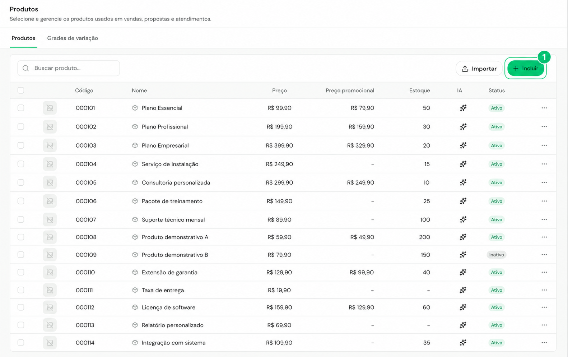Click the product name Taxa de entrega
568x357 pixels.
coord(163,290)
